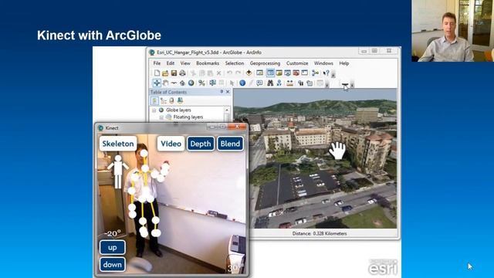Collapse the Floating layers tree node
Viewport: 494px width, 278px height.
pyautogui.click(x=161, y=117)
